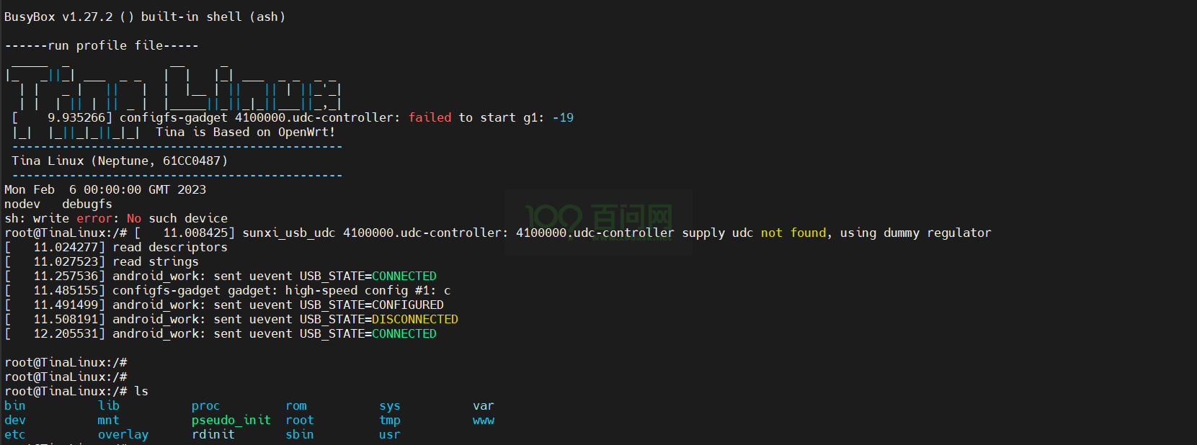Click the "Mon Feb 6 00:00:00 GMT 2023" date line

[x=105, y=189]
